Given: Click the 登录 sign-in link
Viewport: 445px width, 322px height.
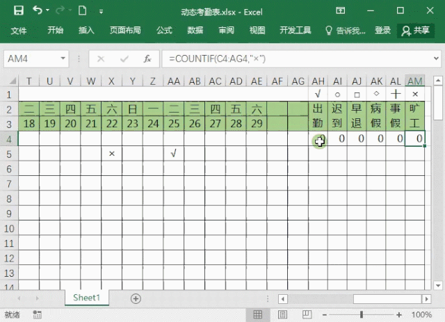Looking at the screenshot, I should (x=382, y=30).
